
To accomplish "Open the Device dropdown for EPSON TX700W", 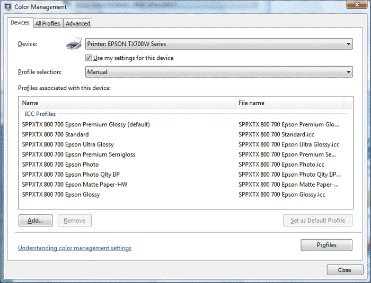I will coord(219,44).
